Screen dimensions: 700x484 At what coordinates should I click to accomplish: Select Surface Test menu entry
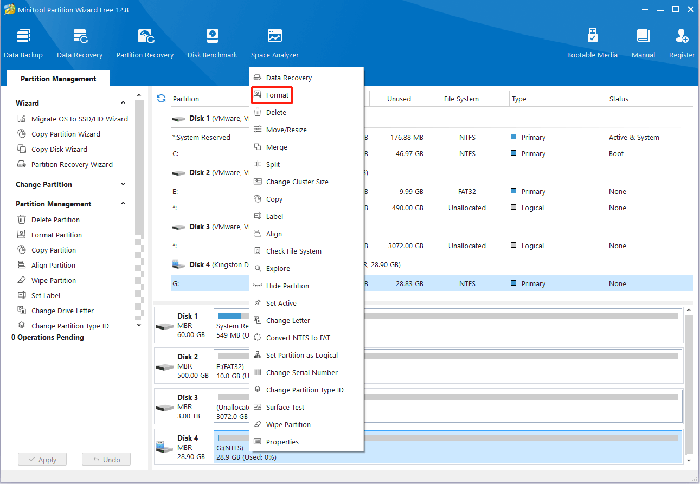pos(306,408)
